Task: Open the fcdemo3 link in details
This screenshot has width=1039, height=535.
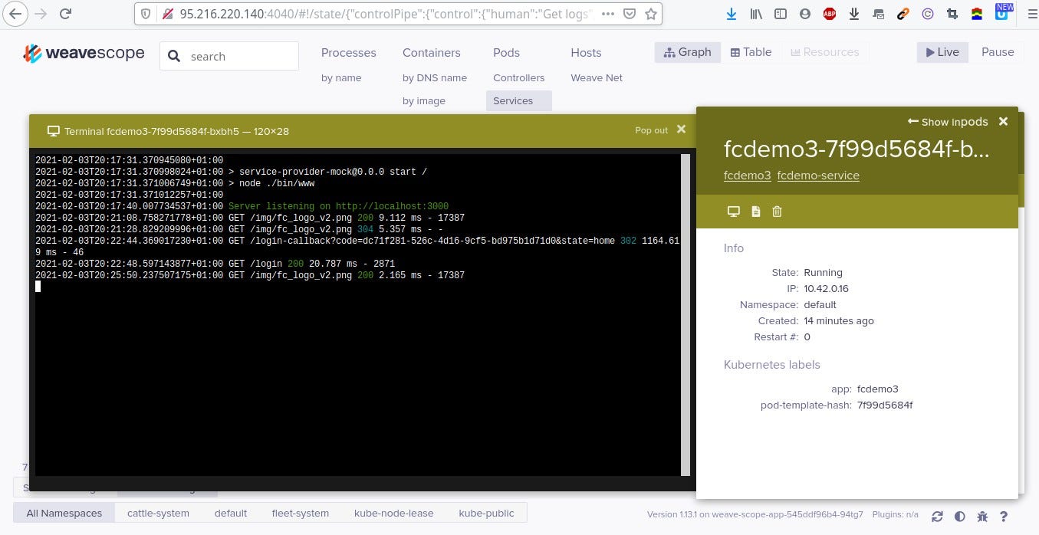Action: coord(747,176)
